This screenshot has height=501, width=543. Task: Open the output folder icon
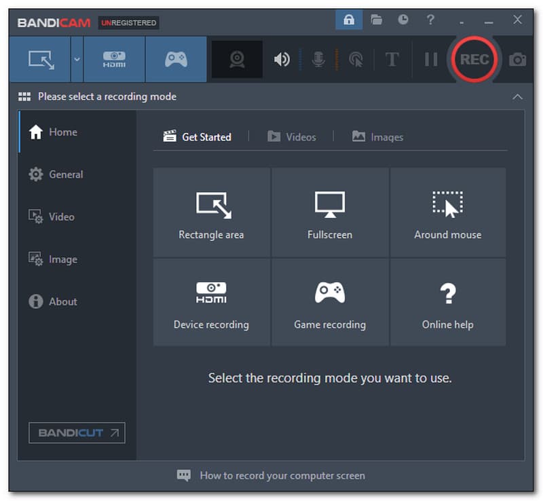[x=376, y=20]
